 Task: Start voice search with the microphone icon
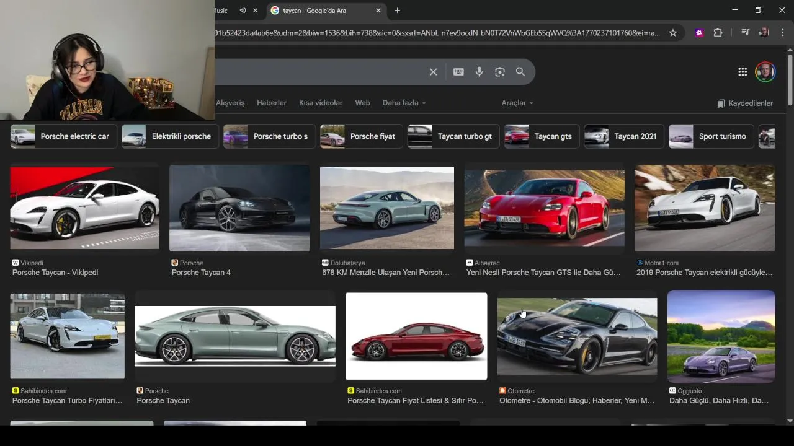pos(479,72)
